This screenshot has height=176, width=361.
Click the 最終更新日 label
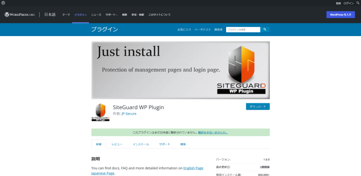(223, 167)
